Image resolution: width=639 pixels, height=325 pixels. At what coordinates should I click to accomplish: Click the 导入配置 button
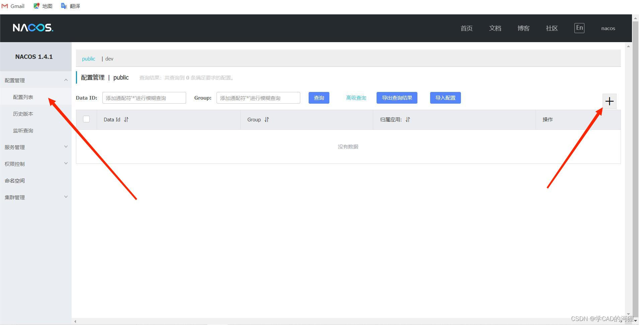click(x=446, y=98)
